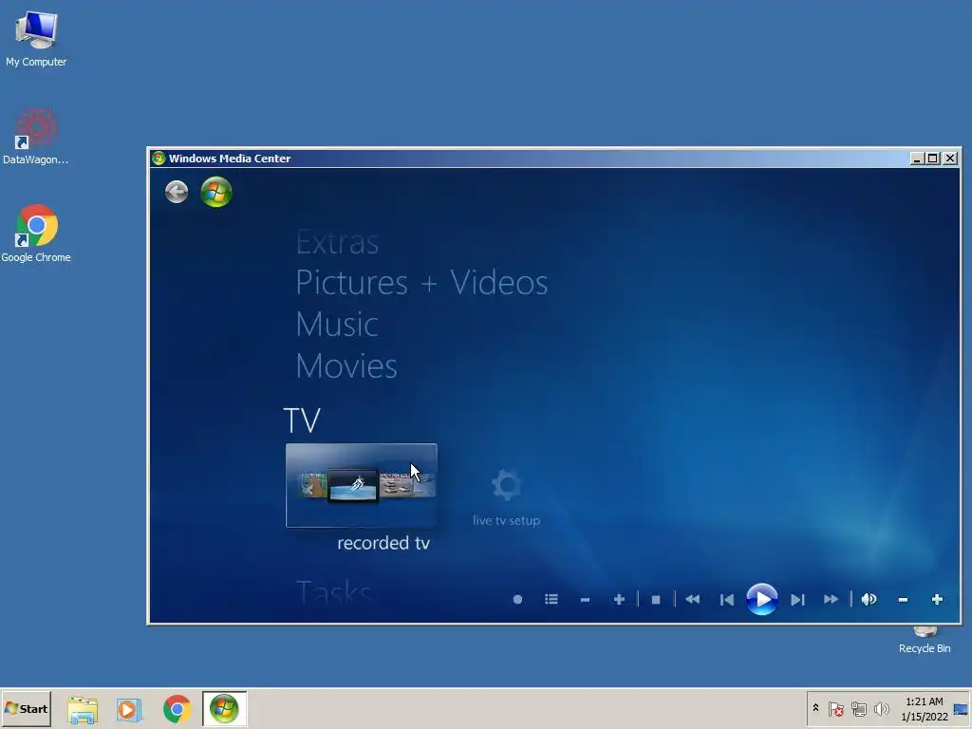Image resolution: width=972 pixels, height=729 pixels.
Task: Open Google Chrome desktop shortcut
Action: pyautogui.click(x=36, y=234)
